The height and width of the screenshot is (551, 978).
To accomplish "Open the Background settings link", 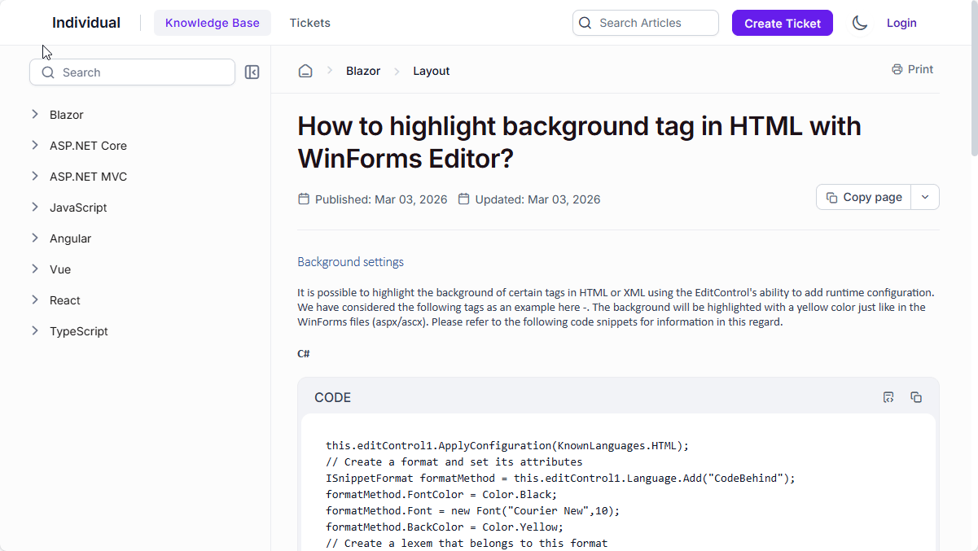I will click(350, 261).
